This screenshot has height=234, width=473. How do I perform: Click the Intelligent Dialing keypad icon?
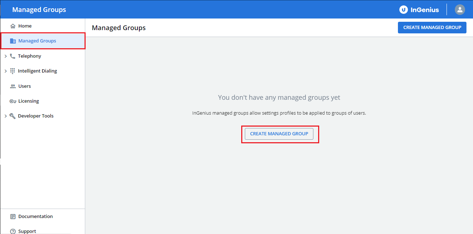coord(13,71)
